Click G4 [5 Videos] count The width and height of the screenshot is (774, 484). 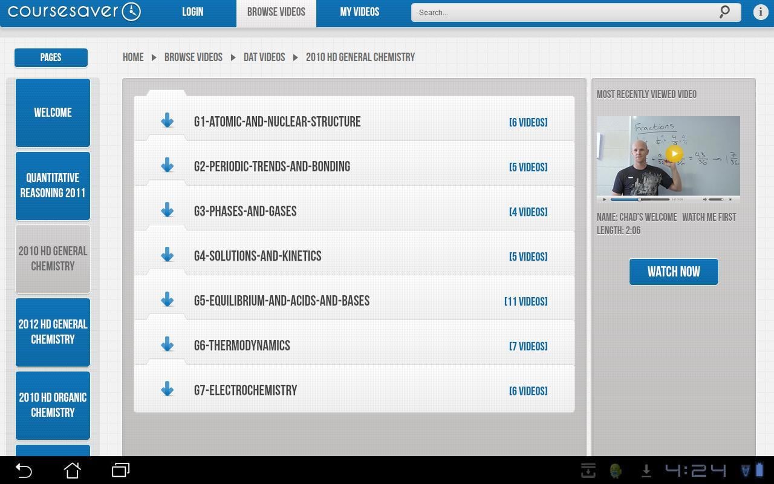[x=528, y=257]
